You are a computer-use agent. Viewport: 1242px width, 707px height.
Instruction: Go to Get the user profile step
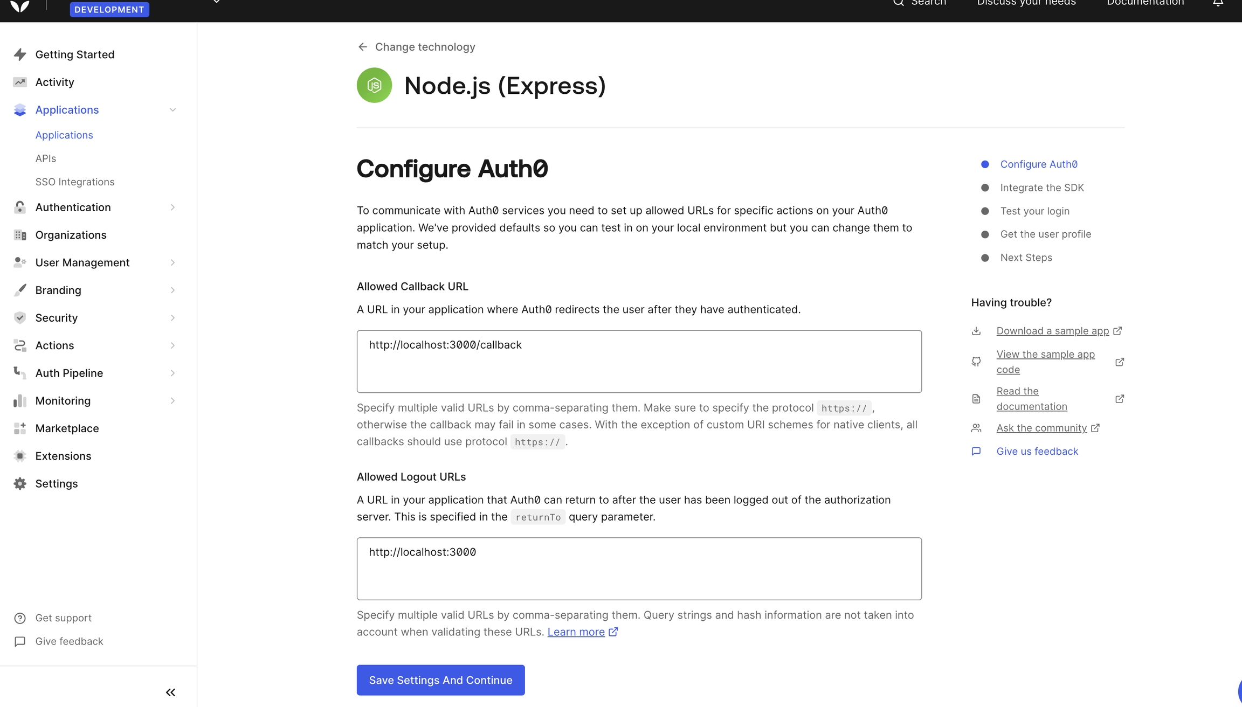pyautogui.click(x=1045, y=234)
